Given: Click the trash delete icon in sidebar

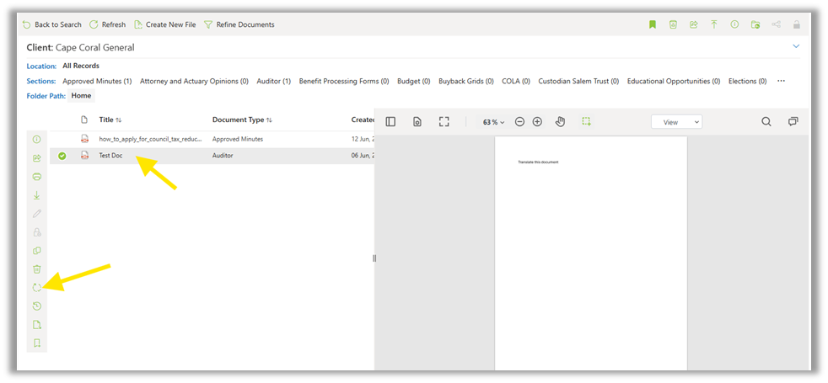Looking at the screenshot, I should pos(36,269).
